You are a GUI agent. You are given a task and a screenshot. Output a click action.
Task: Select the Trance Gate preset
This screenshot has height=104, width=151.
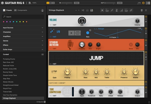[x=7, y=92]
